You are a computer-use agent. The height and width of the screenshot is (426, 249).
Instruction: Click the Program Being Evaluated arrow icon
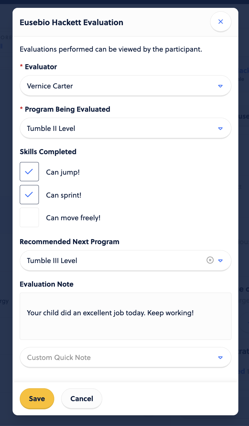click(220, 128)
